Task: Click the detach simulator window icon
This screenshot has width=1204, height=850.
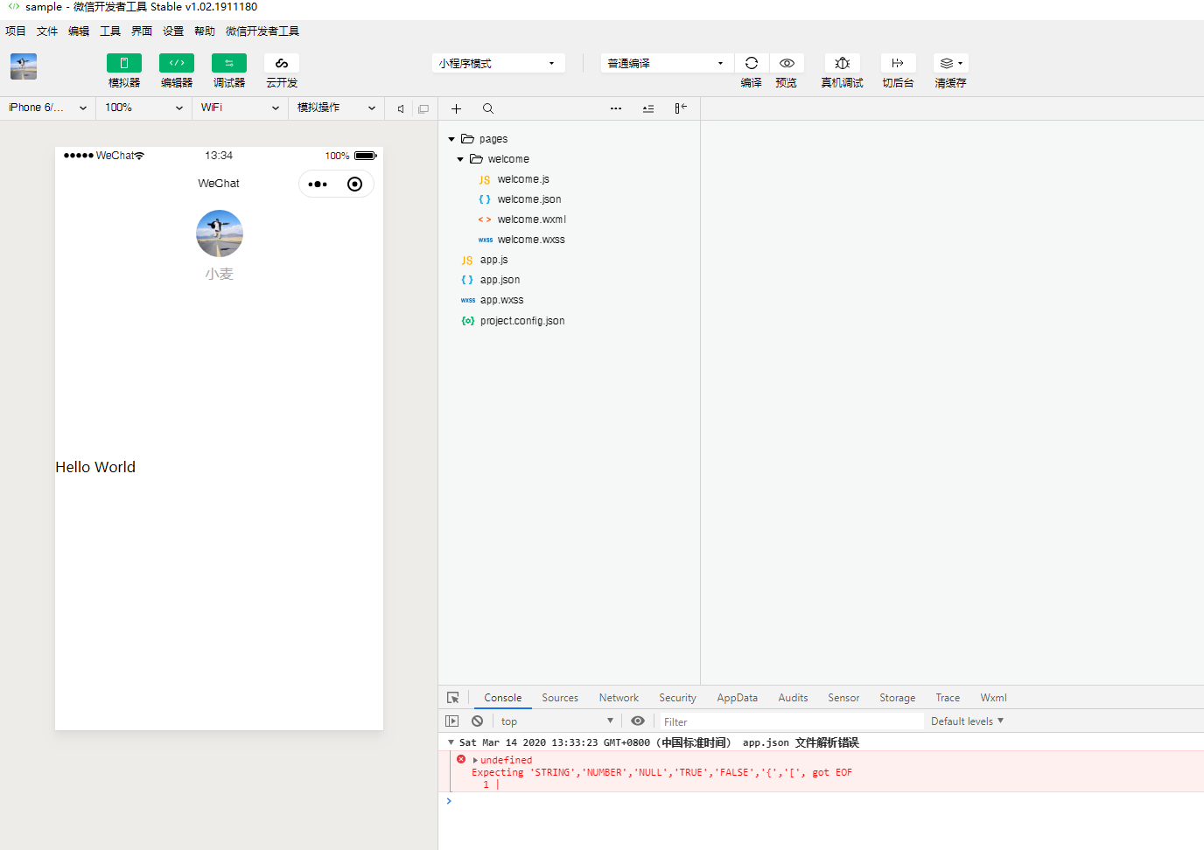Action: 423,108
